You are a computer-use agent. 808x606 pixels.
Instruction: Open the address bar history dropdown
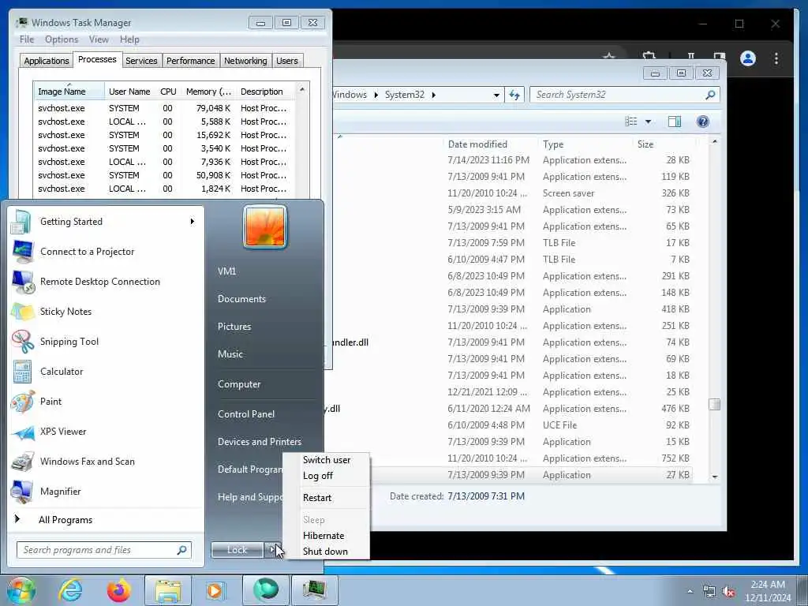click(x=496, y=95)
